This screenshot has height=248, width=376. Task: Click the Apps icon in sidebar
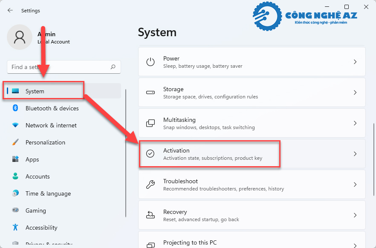[x=15, y=159]
